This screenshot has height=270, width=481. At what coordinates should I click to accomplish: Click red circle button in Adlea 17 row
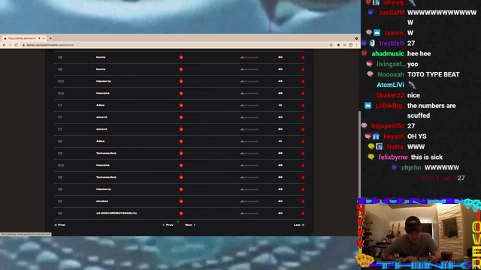pyautogui.click(x=181, y=105)
